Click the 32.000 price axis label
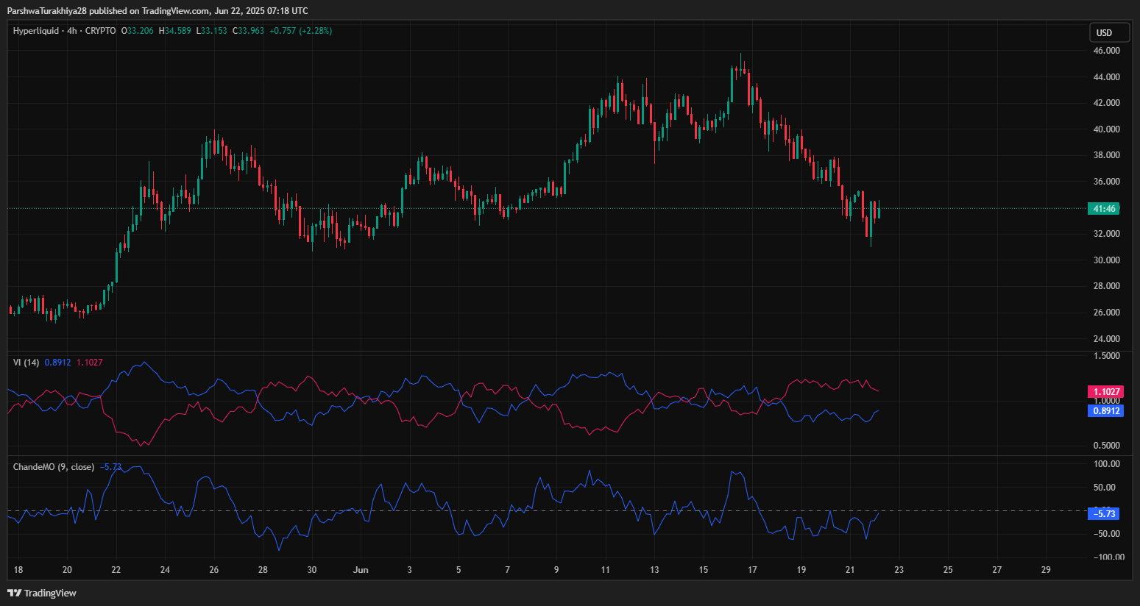Image resolution: width=1140 pixels, height=606 pixels. [1107, 234]
